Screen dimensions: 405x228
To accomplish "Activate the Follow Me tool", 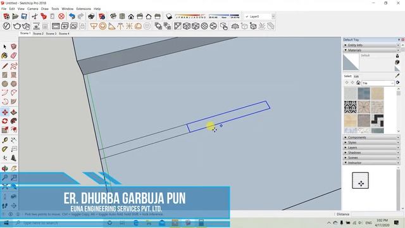I will [14, 121].
